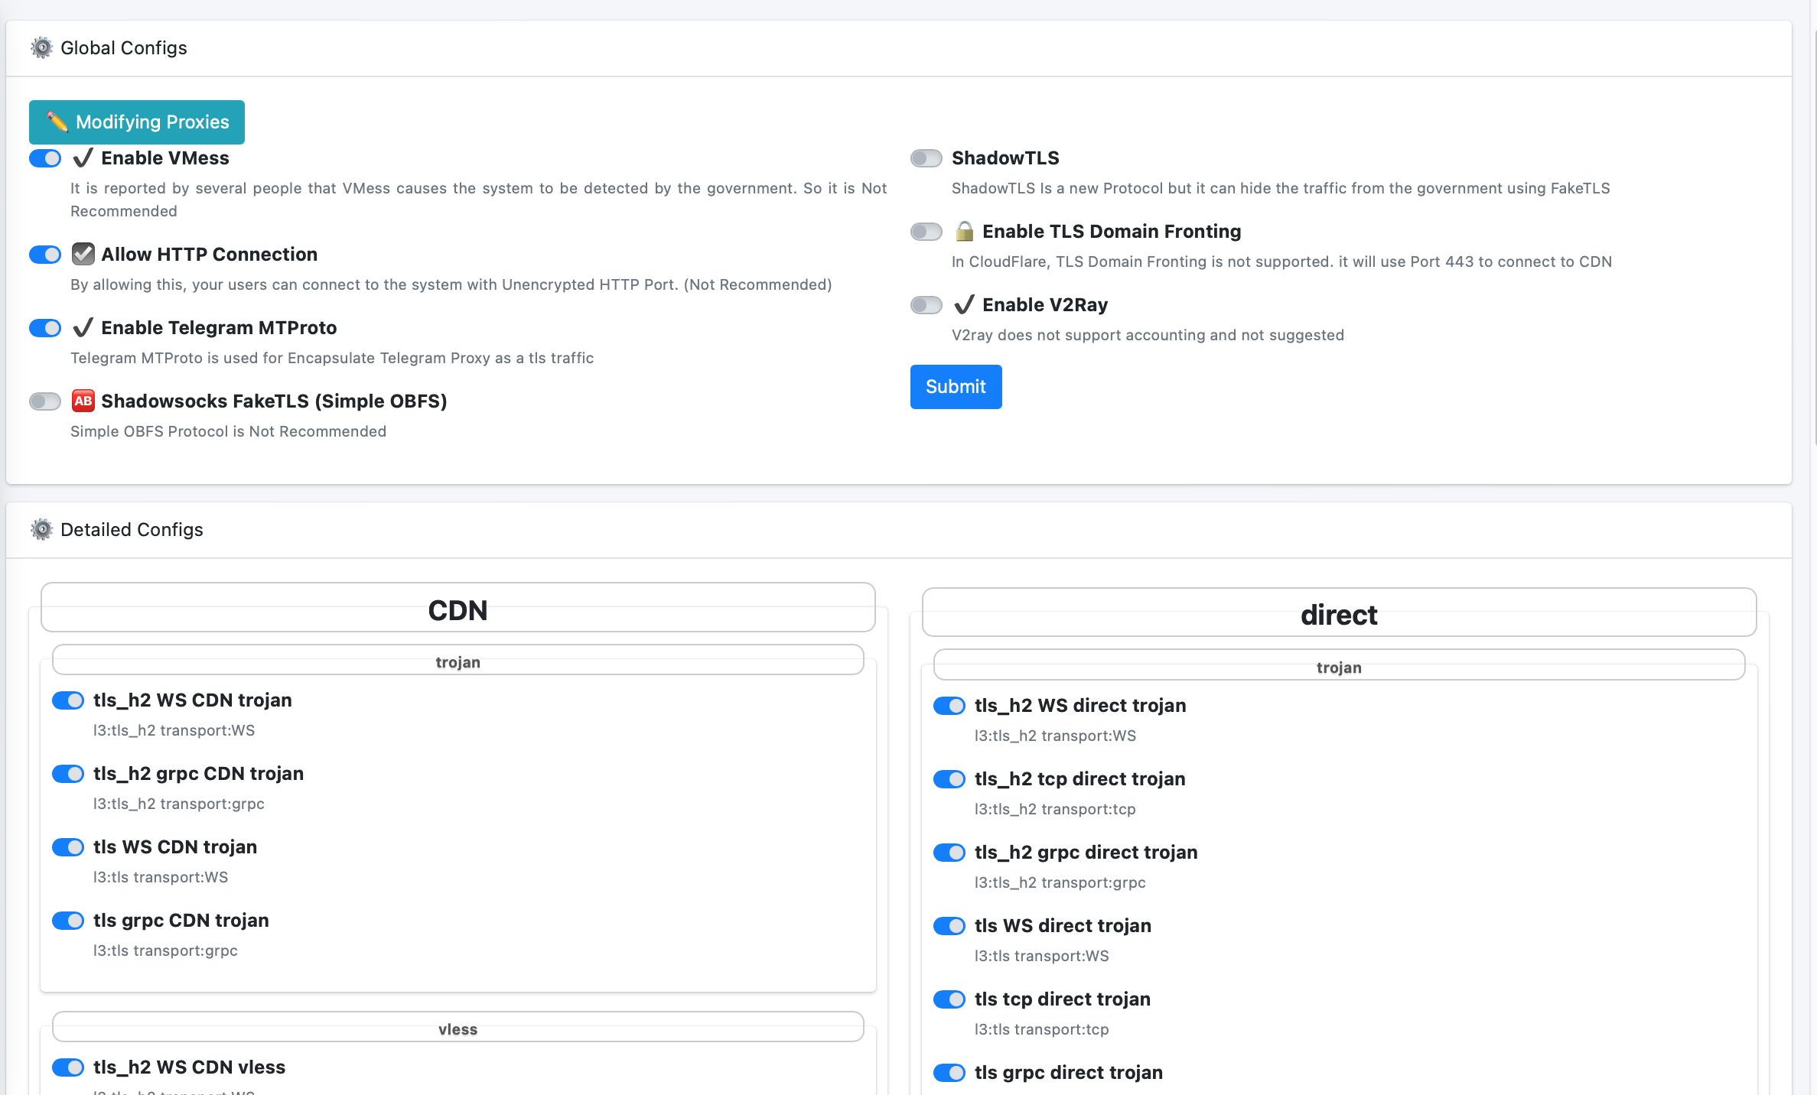Toggle tls_h2 WS direct trojan switch
Screen dimensions: 1817x1095
tap(949, 706)
